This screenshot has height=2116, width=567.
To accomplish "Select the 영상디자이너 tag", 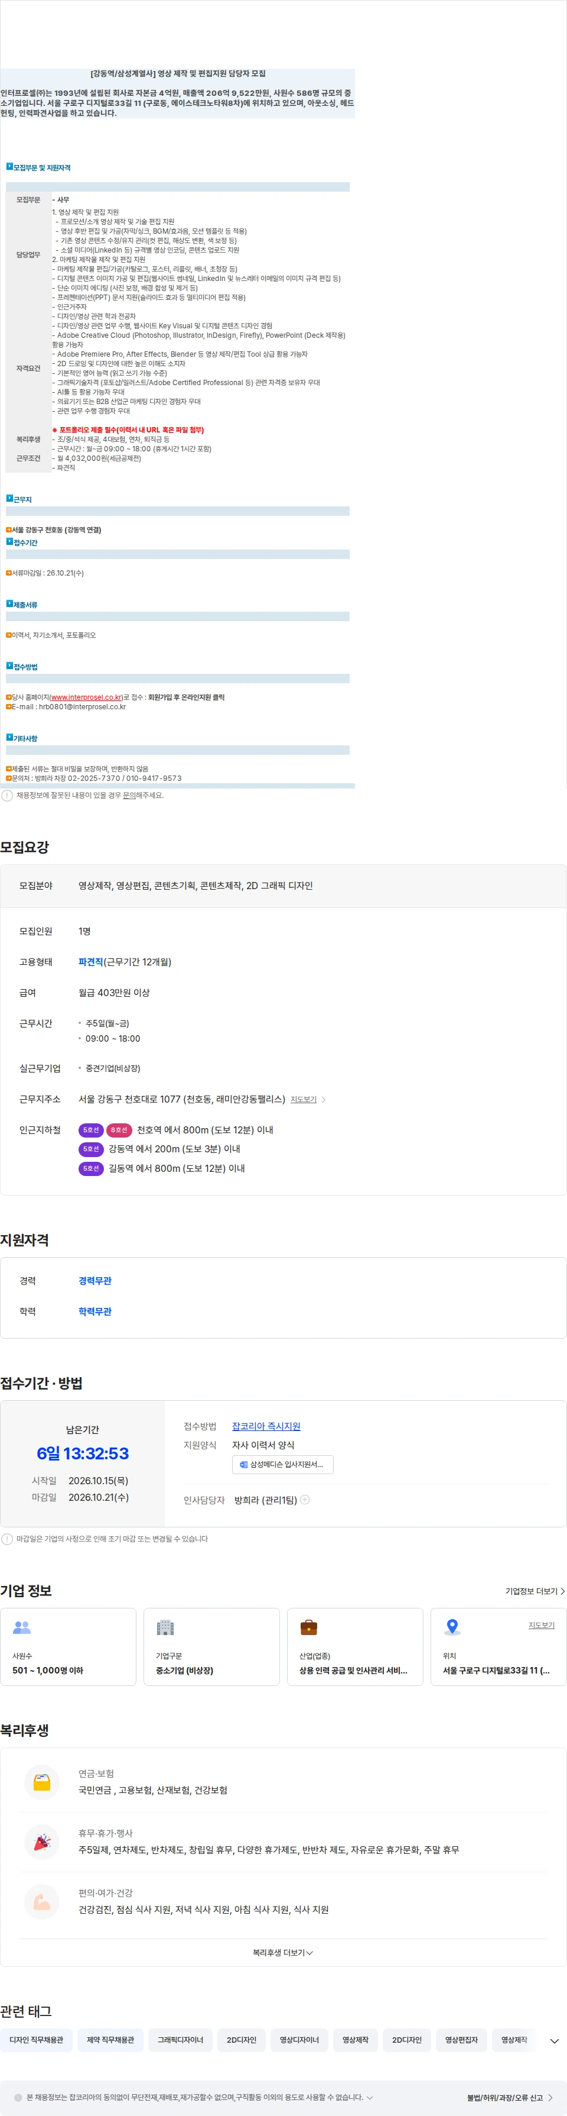I will [x=299, y=2040].
